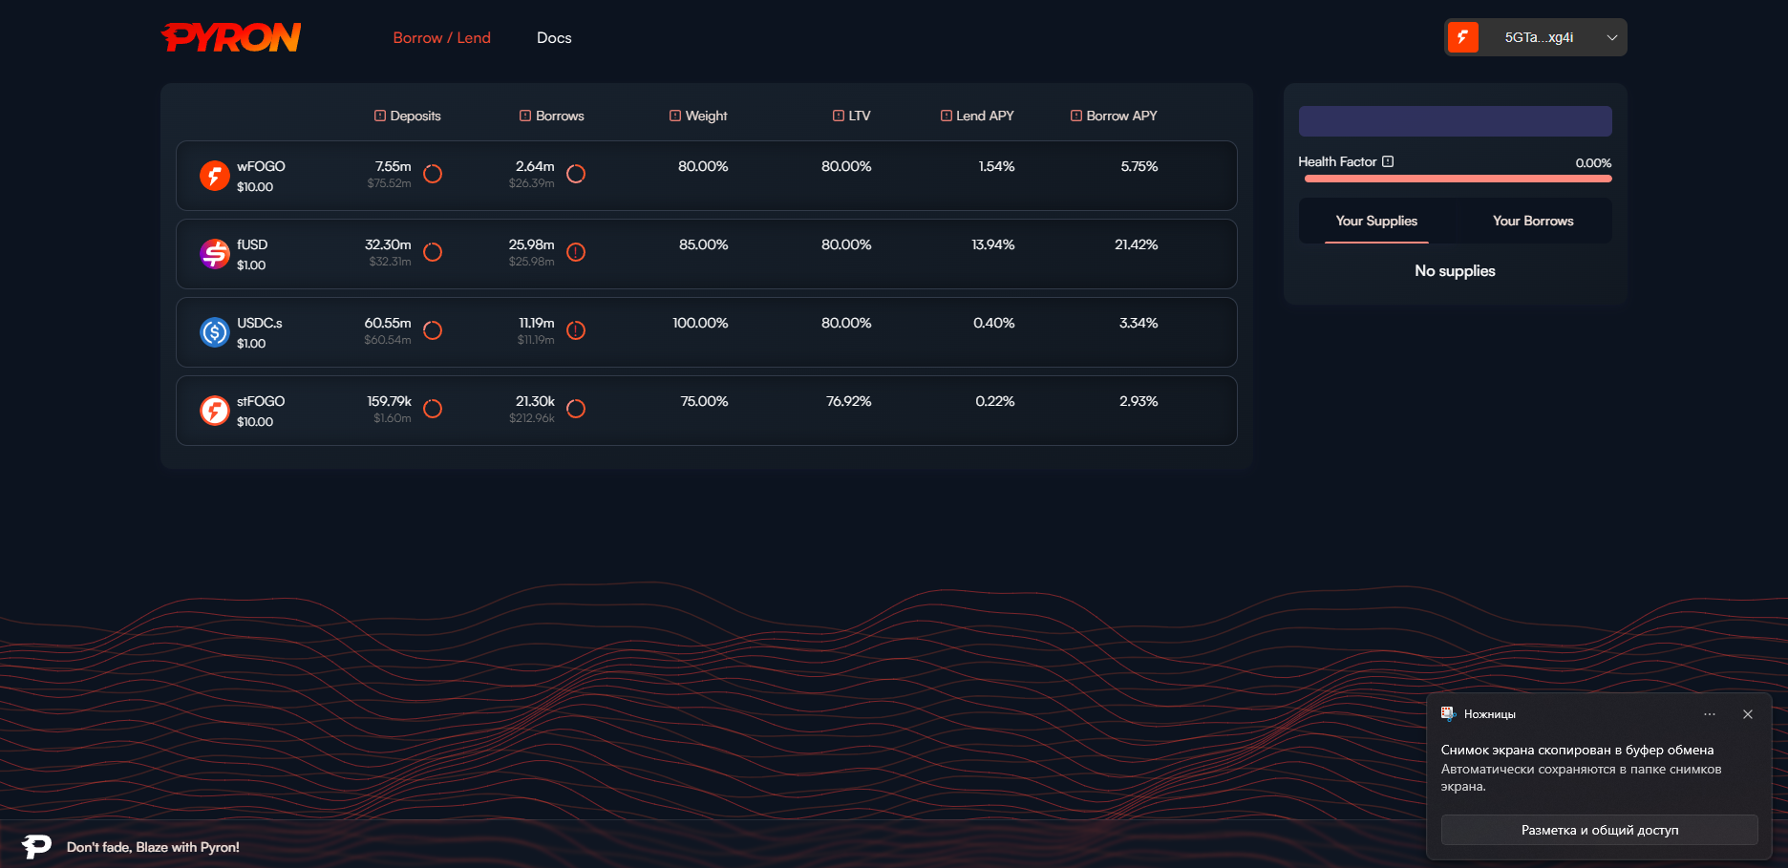
Task: Open notification options three-dot menu
Action: (1710, 714)
